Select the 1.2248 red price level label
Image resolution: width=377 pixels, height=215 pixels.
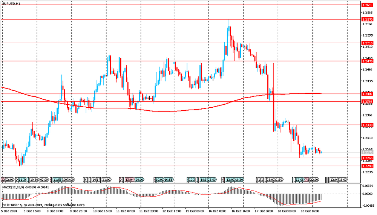(x=367, y=166)
